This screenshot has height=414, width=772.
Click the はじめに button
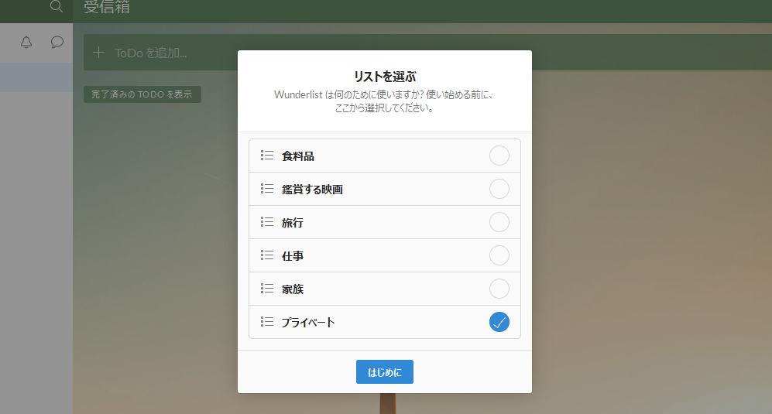click(385, 371)
